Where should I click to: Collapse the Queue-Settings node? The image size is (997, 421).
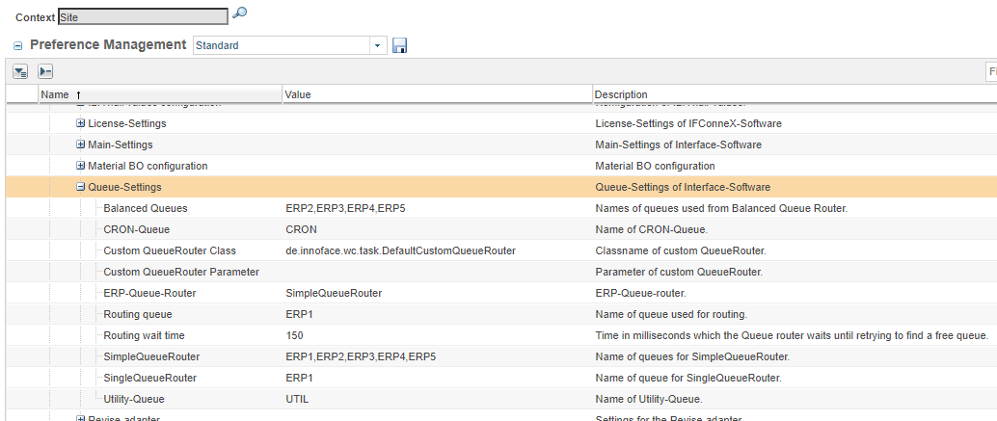[81, 188]
